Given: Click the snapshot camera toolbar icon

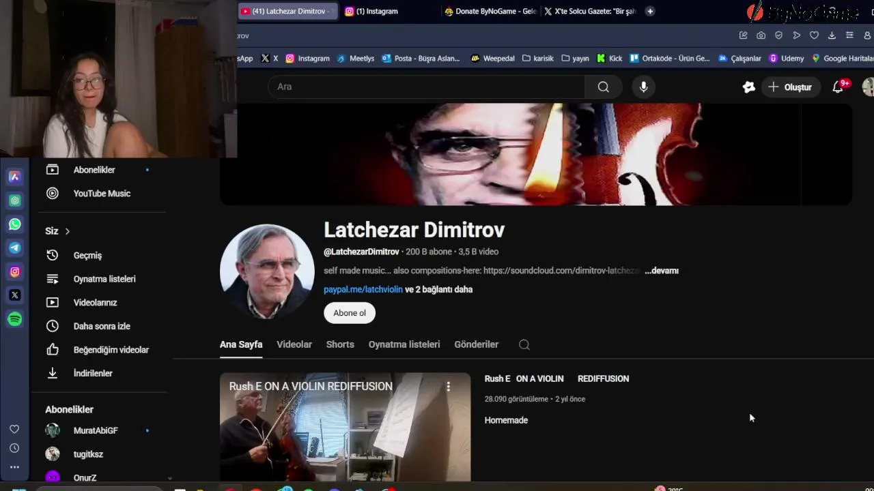Looking at the screenshot, I should click(x=761, y=35).
